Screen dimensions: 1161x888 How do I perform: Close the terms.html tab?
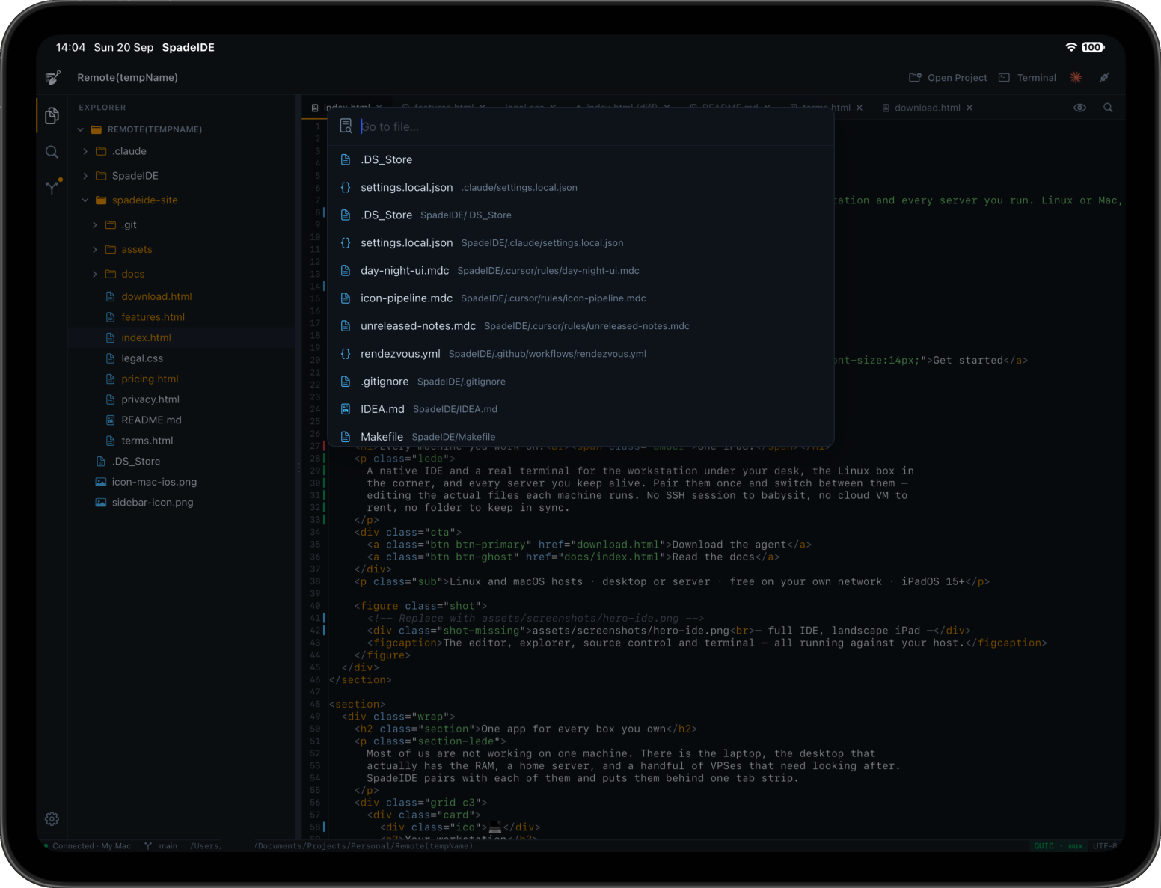point(860,108)
